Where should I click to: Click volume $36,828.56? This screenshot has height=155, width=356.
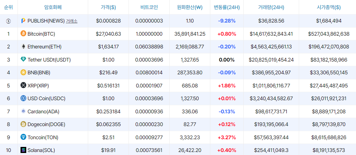pyautogui.click(x=271, y=21)
